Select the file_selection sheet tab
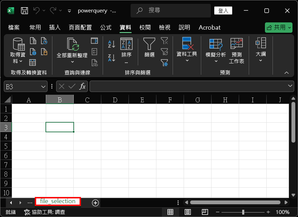Image resolution: width=298 pixels, height=217 pixels. point(58,201)
